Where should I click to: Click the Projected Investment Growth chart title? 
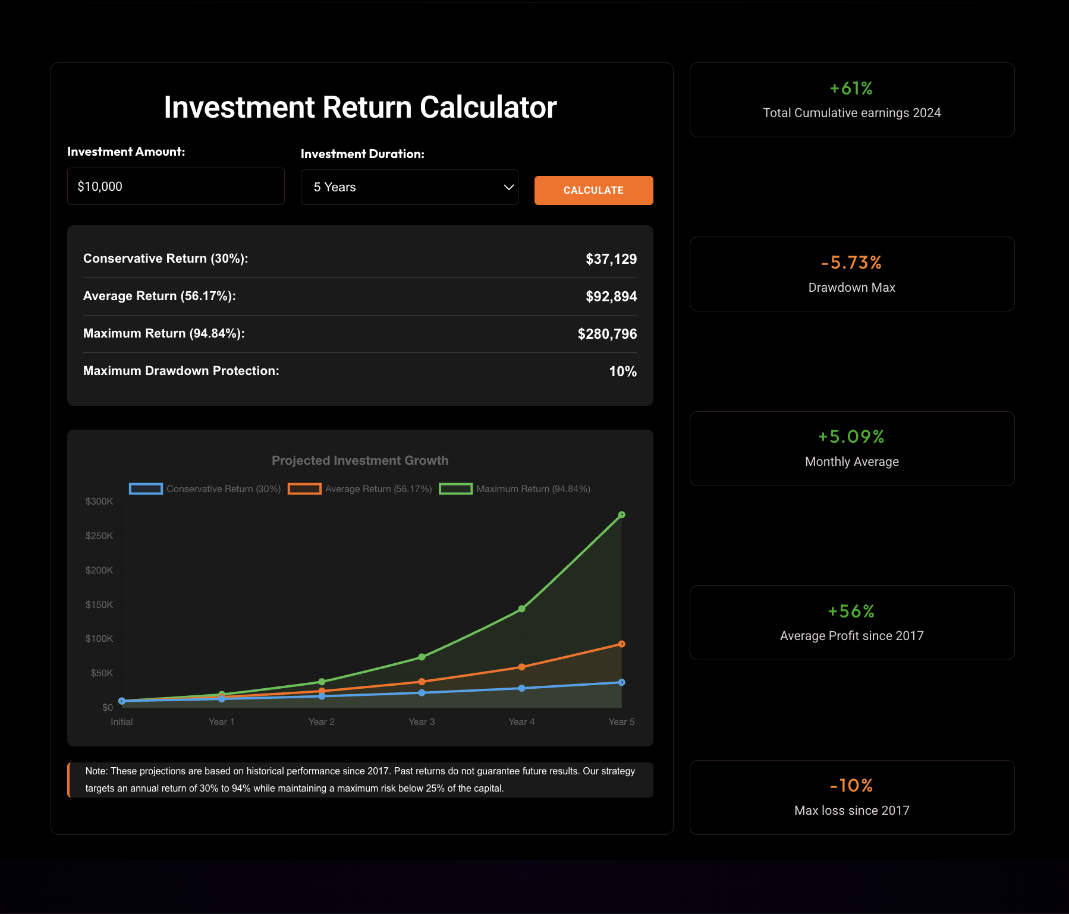click(x=360, y=461)
